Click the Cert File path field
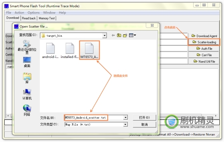 pos(173,55)
